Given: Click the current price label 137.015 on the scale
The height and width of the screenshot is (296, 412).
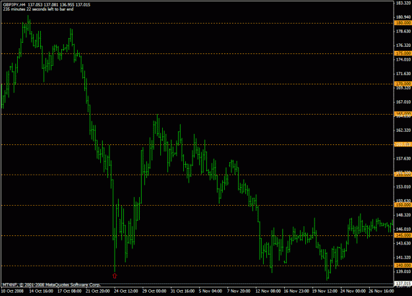Looking at the screenshot, I should coord(403,283).
